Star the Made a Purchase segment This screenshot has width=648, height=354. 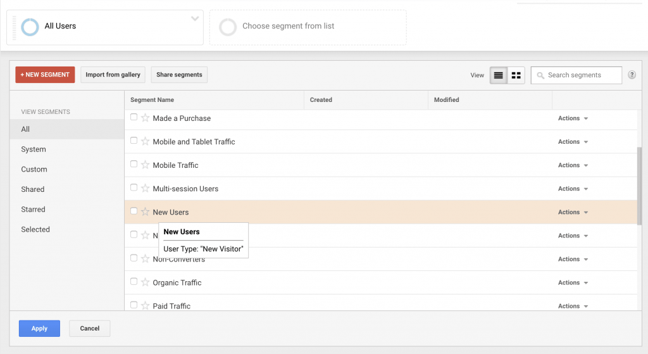coord(145,118)
